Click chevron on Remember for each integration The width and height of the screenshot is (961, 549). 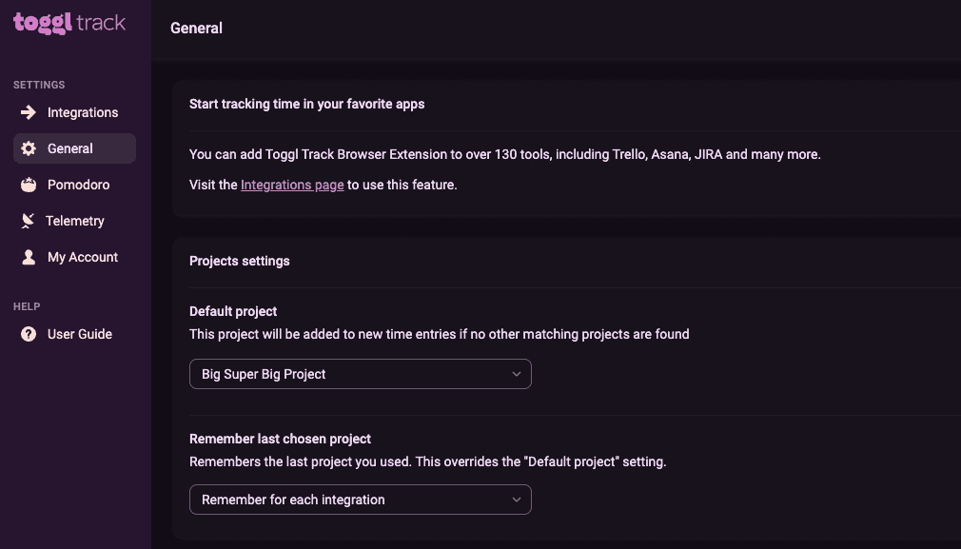point(517,500)
